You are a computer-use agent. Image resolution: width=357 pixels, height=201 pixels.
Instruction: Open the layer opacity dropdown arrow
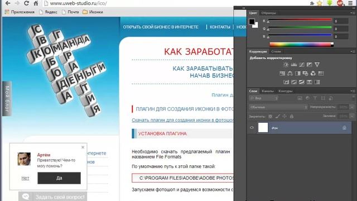point(352,107)
